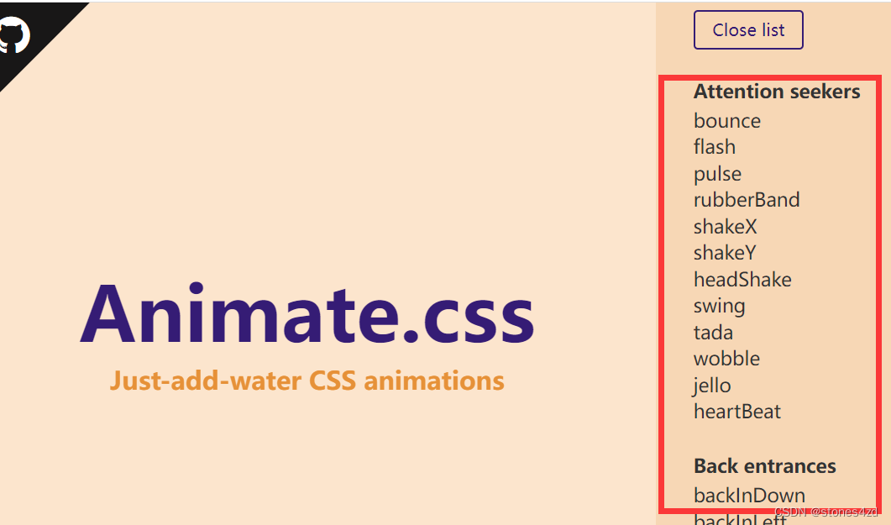The width and height of the screenshot is (891, 525).
Task: Trigger the bounce animation
Action: pyautogui.click(x=726, y=121)
